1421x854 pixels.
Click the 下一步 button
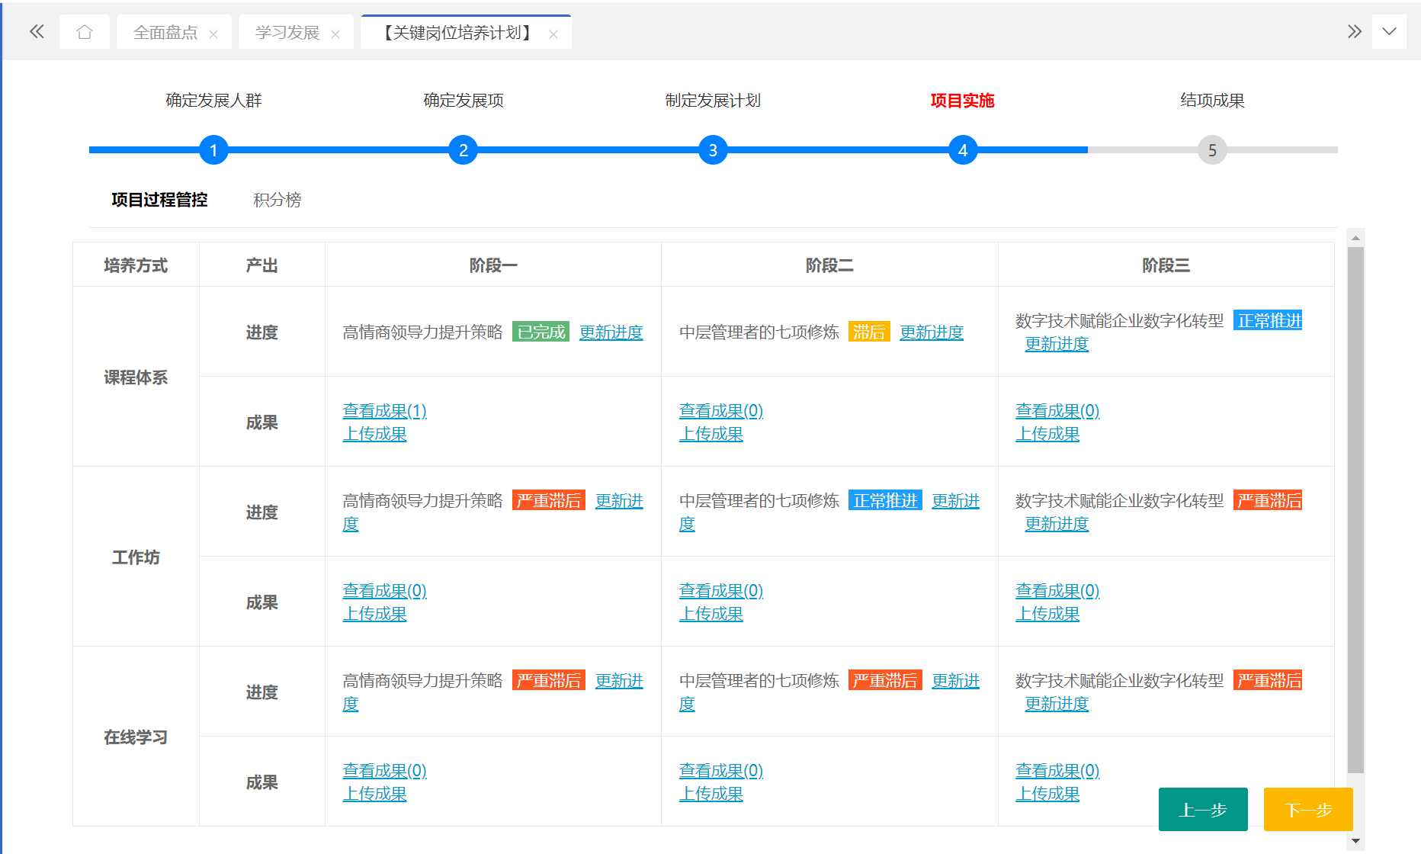click(x=1308, y=809)
